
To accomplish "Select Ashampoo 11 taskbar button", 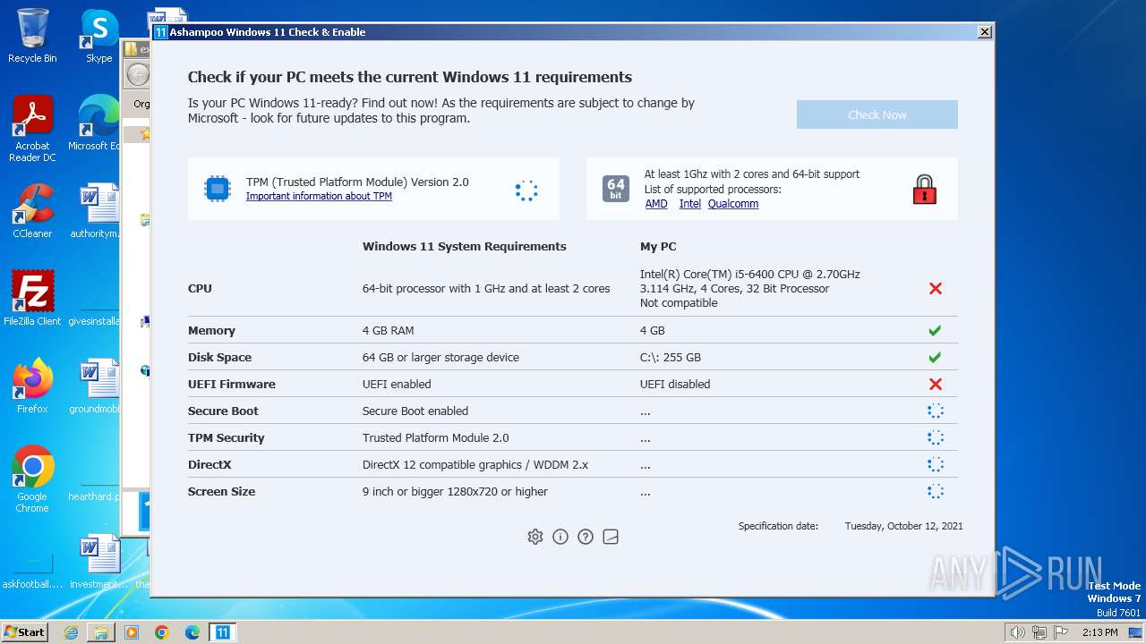I will pos(223,632).
